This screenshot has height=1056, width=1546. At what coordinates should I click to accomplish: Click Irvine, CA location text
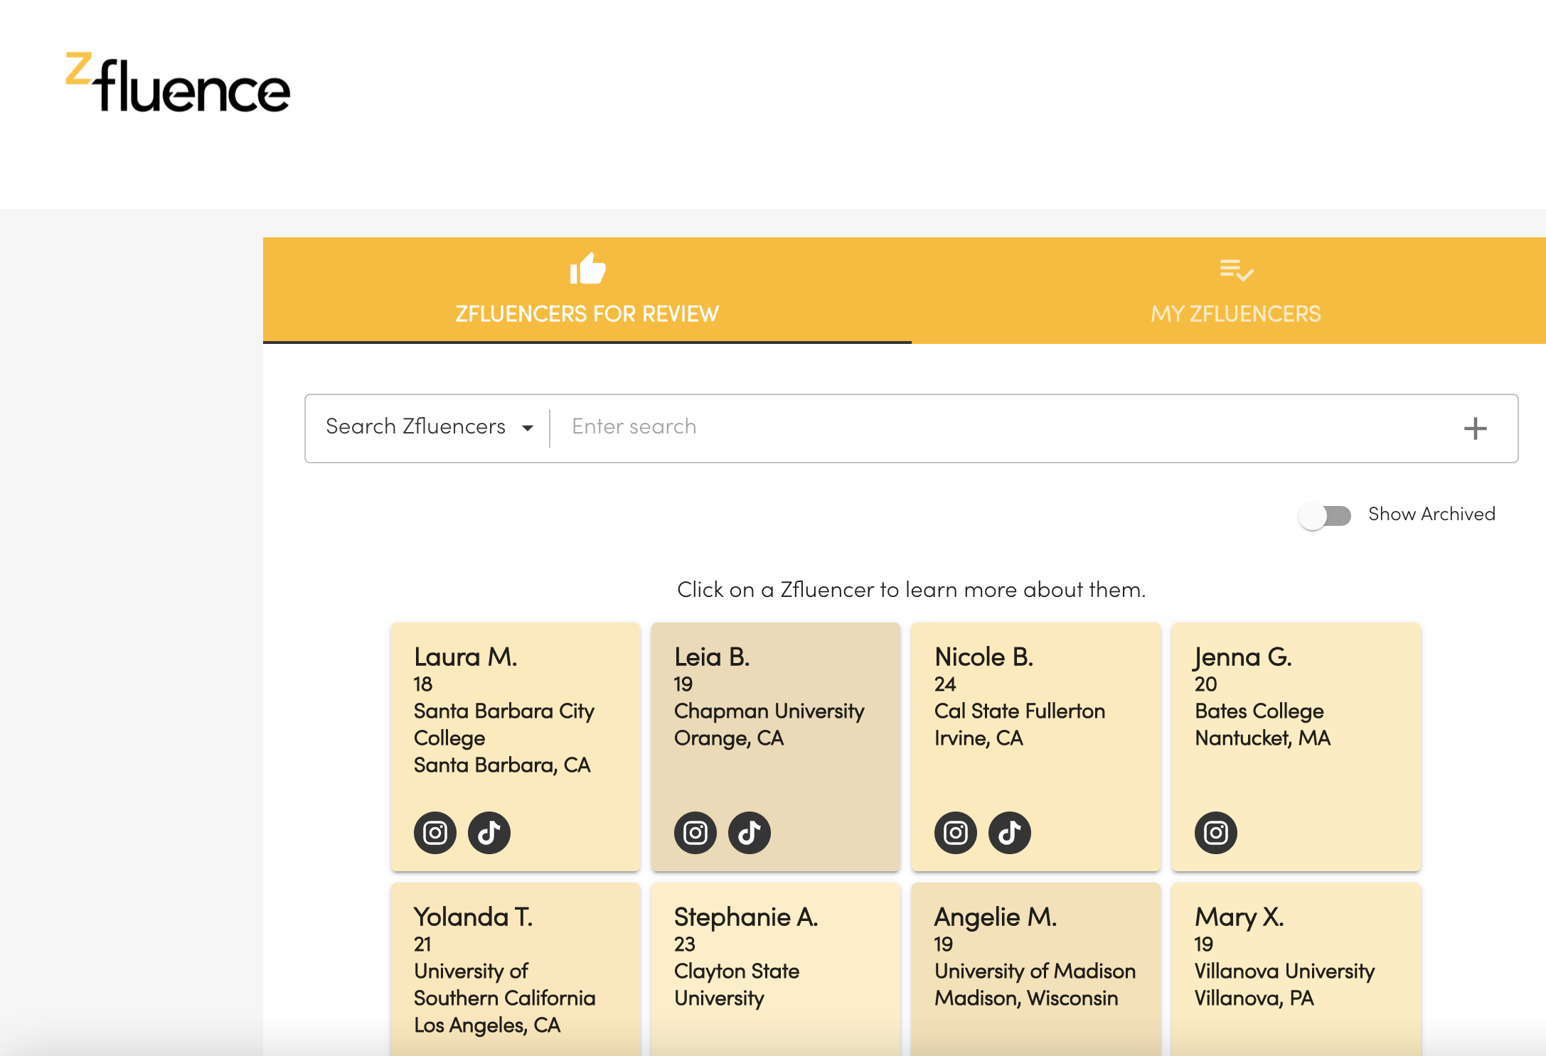pos(979,738)
